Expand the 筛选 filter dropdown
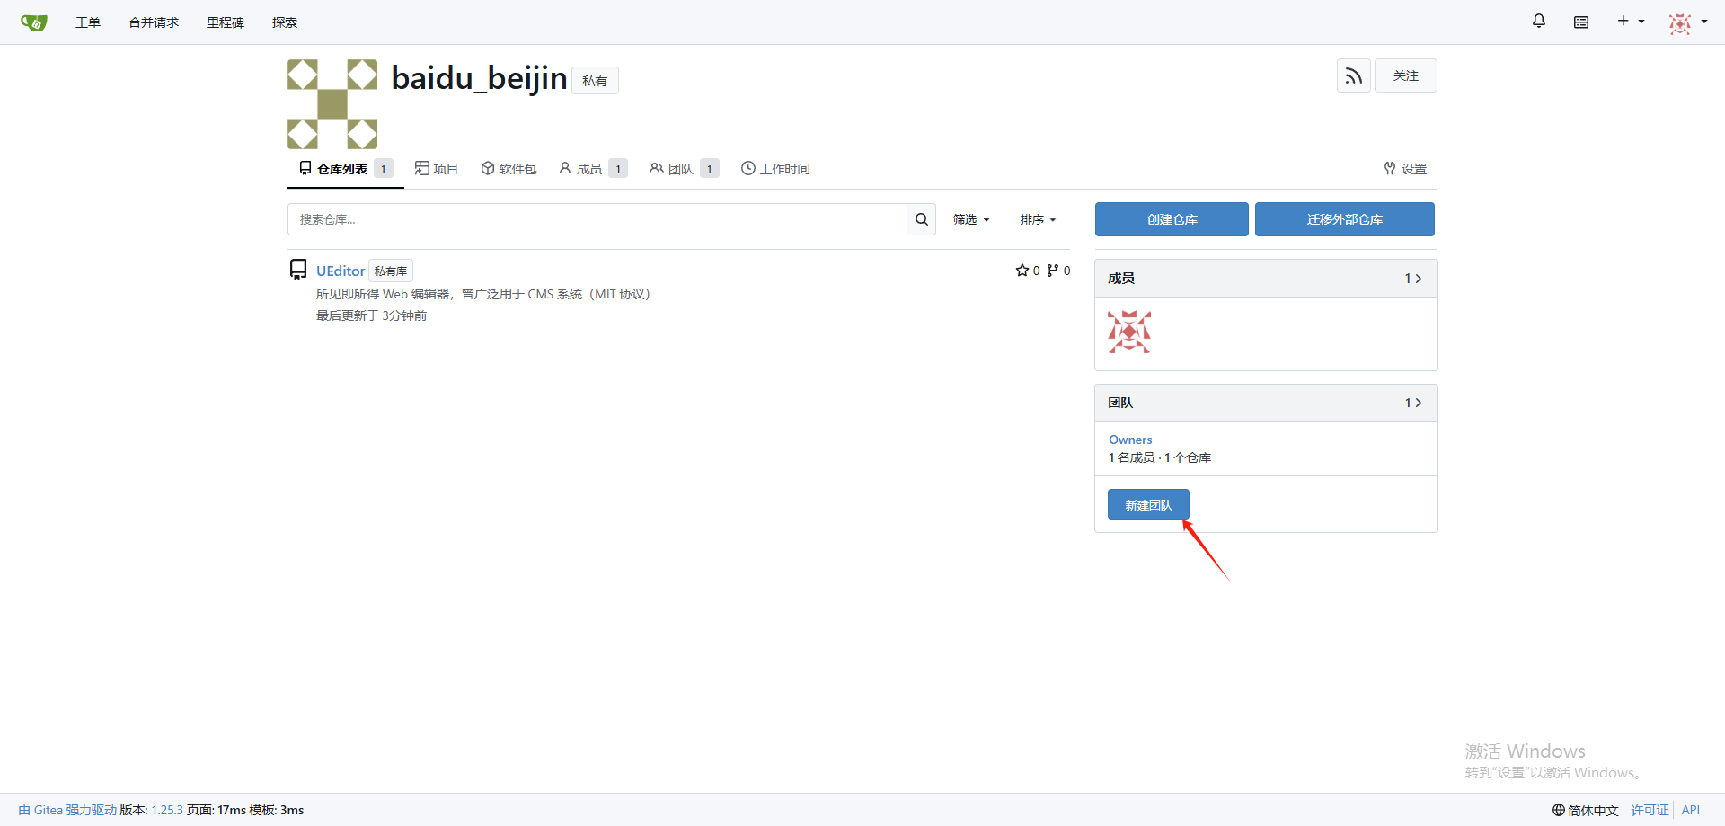 click(971, 219)
